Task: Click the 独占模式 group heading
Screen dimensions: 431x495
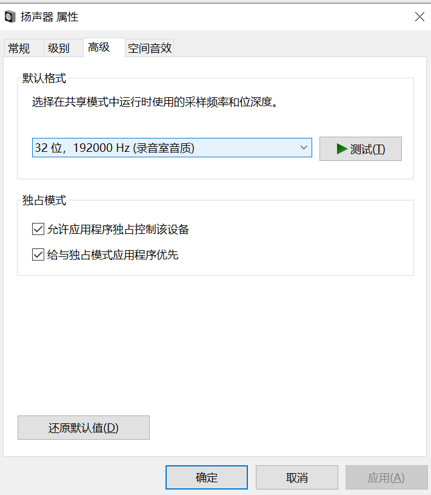Action: point(44,200)
